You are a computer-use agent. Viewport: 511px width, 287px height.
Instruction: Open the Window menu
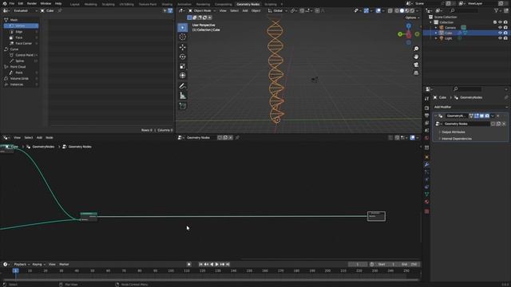tap(46, 3)
